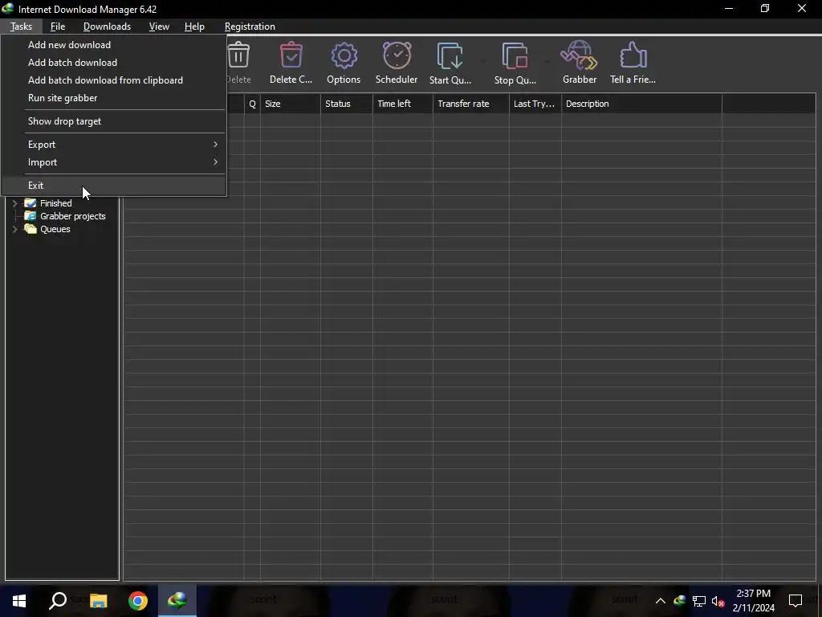
Task: Open the Help menu
Action: 194,27
